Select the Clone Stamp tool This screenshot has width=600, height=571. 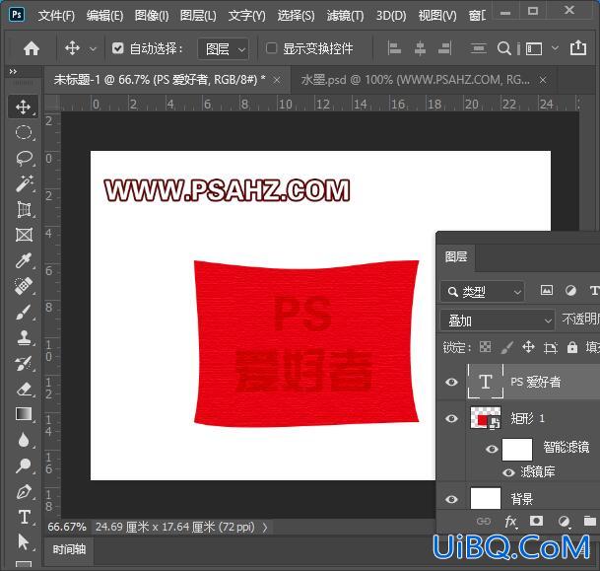tap(24, 338)
